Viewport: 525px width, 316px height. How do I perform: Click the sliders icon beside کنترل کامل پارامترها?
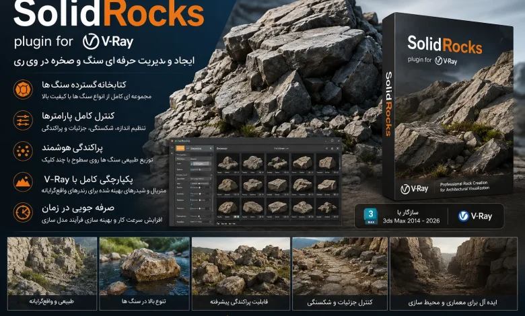click(x=23, y=120)
